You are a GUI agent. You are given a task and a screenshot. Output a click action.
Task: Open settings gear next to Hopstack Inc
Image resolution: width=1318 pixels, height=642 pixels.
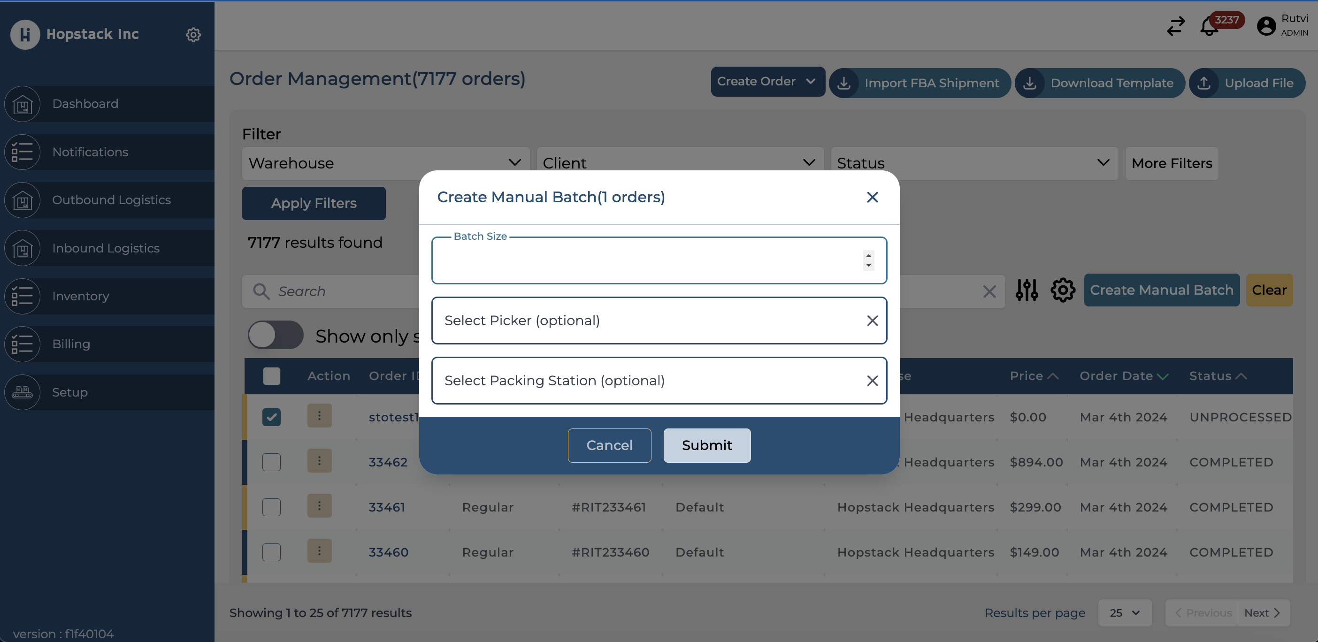193,35
